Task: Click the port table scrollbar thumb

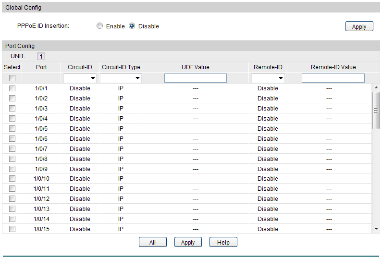Action: point(376,110)
